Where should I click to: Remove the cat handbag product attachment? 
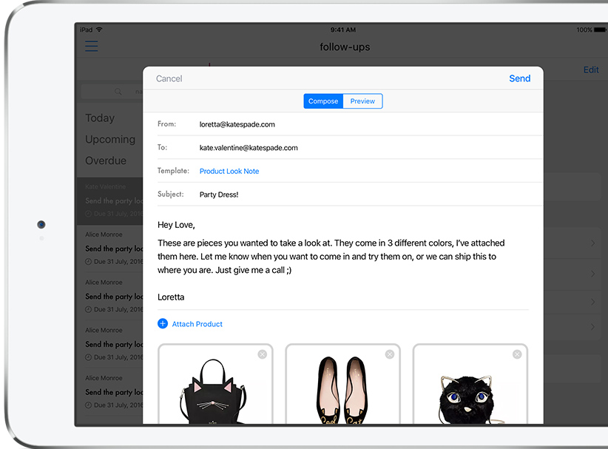point(262,354)
